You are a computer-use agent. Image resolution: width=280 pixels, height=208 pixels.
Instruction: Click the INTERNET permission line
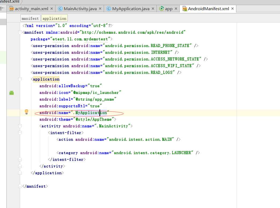(105, 52)
